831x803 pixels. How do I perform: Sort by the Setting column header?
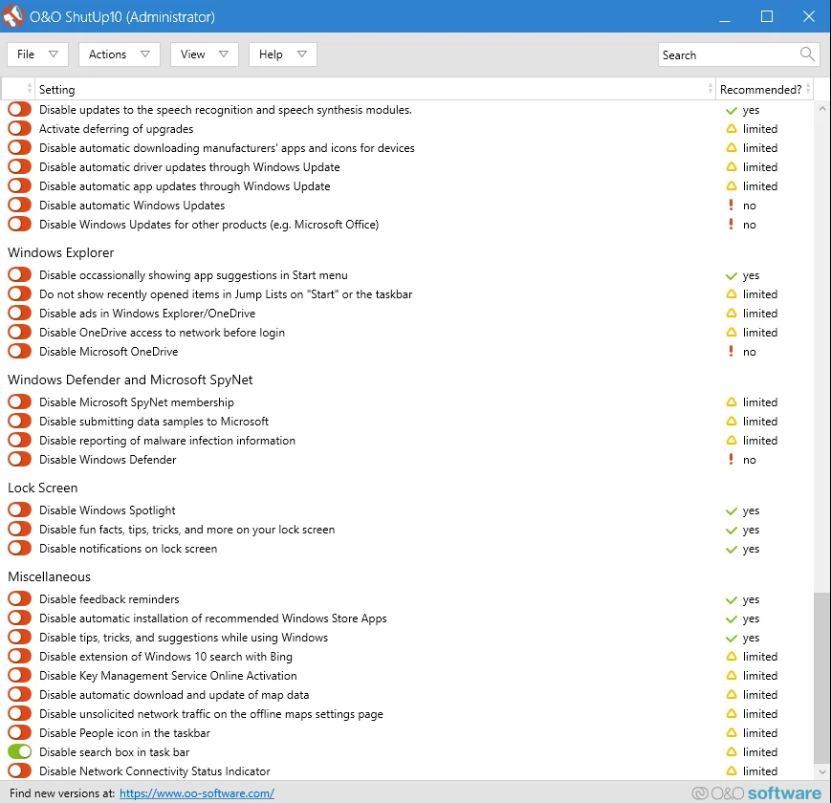(x=375, y=89)
